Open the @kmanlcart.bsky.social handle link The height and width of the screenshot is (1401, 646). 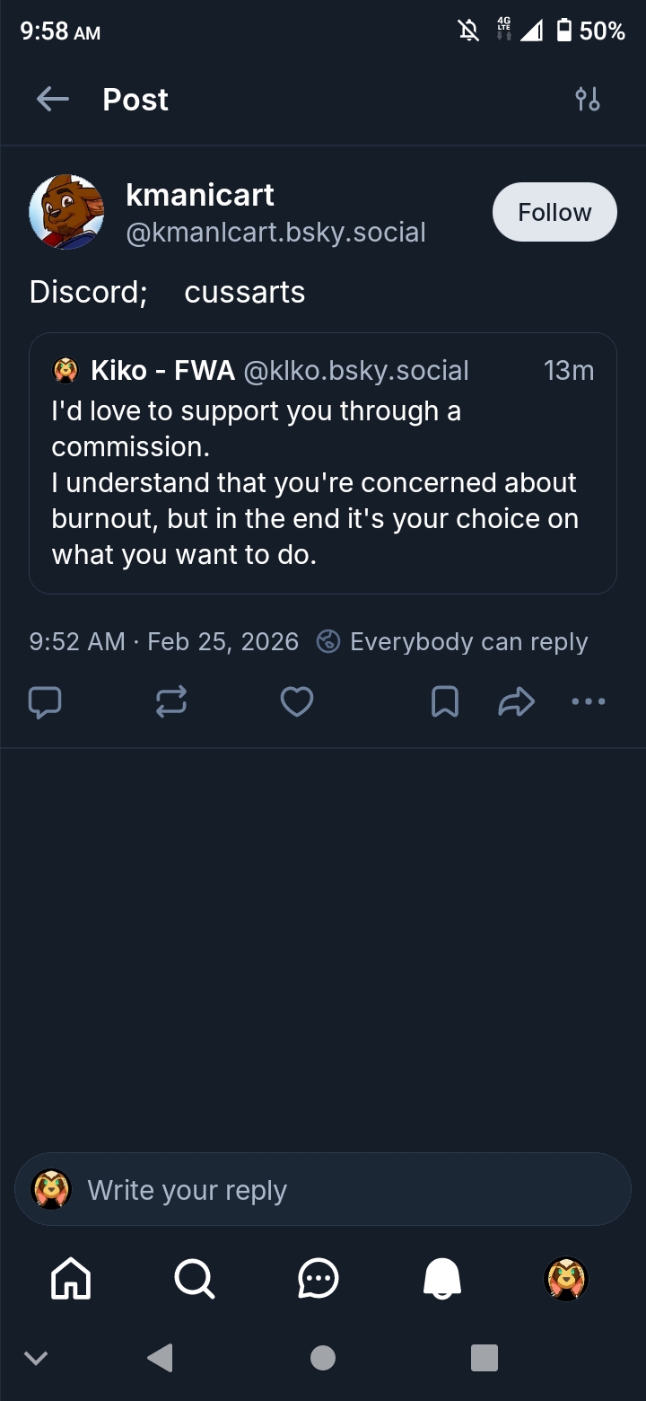[275, 233]
